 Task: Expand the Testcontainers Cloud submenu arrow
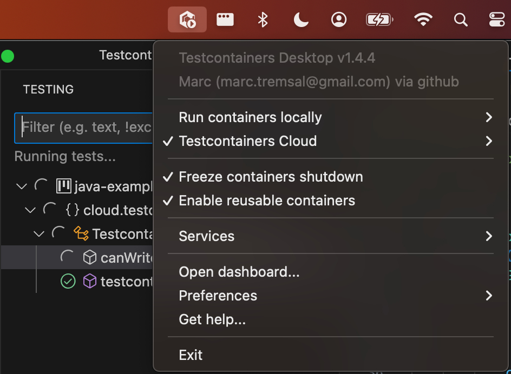(x=488, y=141)
